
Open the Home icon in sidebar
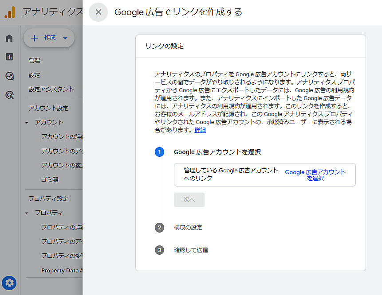(9, 38)
